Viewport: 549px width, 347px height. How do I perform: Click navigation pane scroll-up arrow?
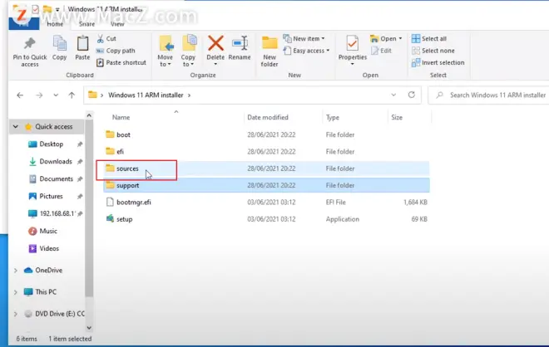pos(89,115)
